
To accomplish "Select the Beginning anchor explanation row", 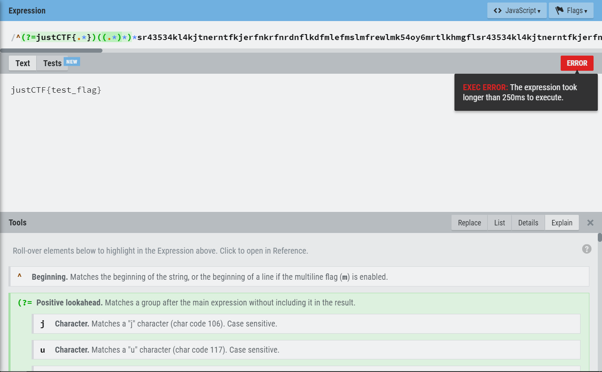I will tap(298, 277).
